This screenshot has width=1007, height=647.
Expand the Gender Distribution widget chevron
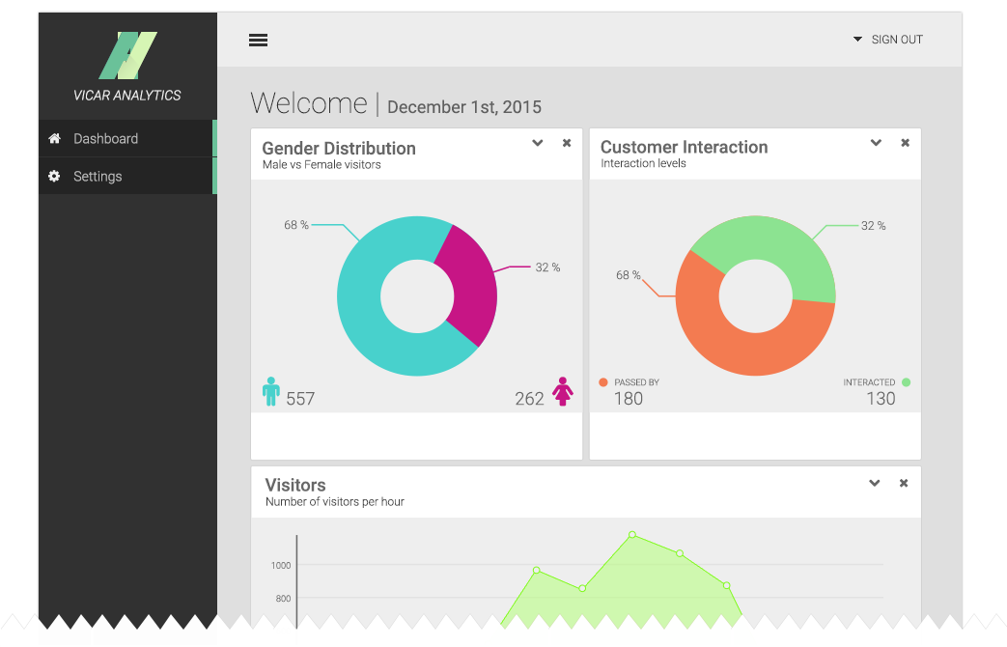[537, 142]
